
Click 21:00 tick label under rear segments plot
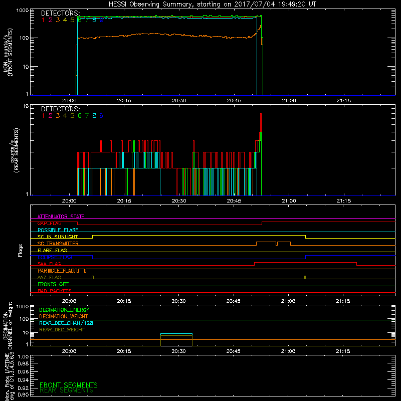(x=289, y=201)
